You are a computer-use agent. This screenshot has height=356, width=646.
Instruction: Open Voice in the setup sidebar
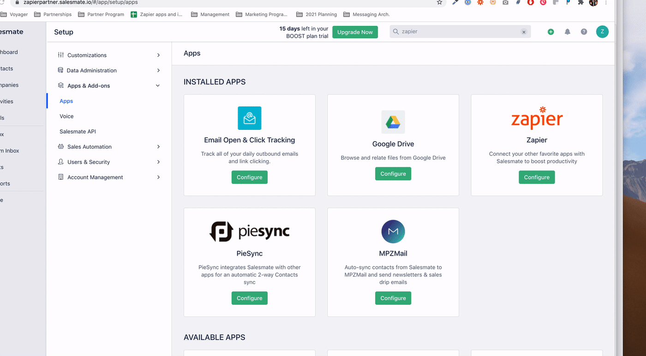(66, 116)
